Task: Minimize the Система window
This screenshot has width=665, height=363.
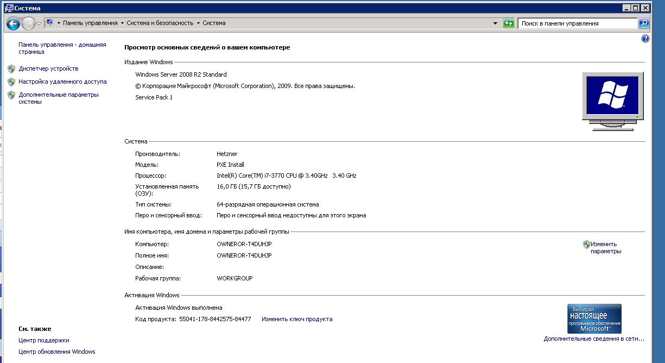Action: coord(627,8)
